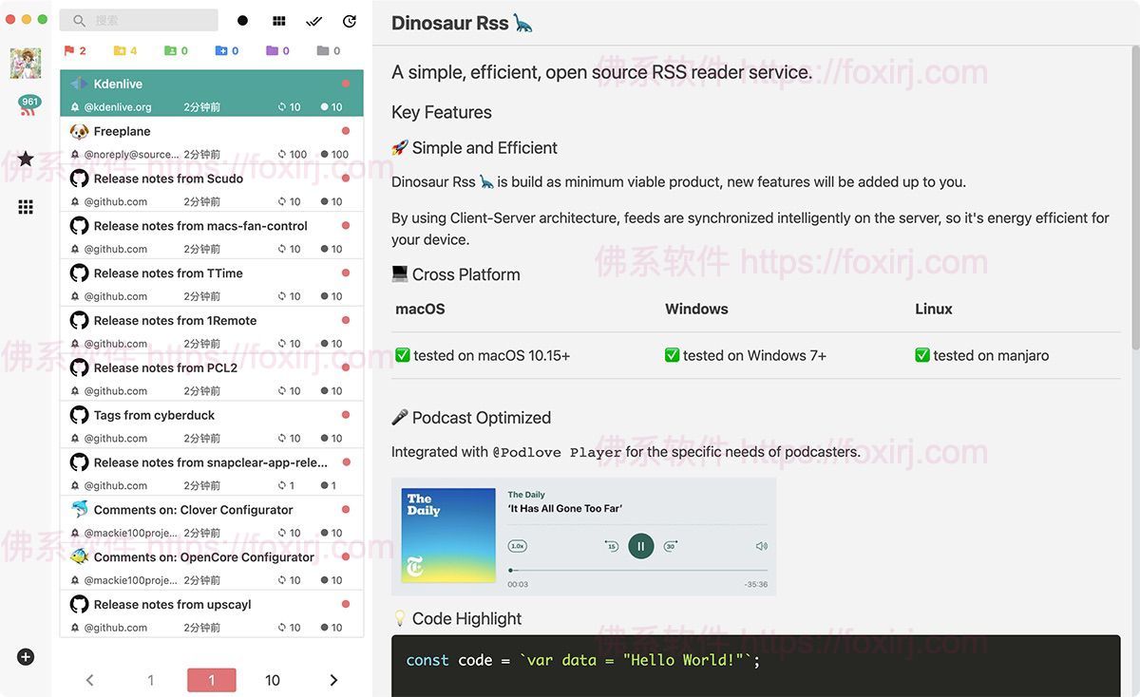Go to the next page chevron
Image resolution: width=1140 pixels, height=697 pixels.
(333, 680)
